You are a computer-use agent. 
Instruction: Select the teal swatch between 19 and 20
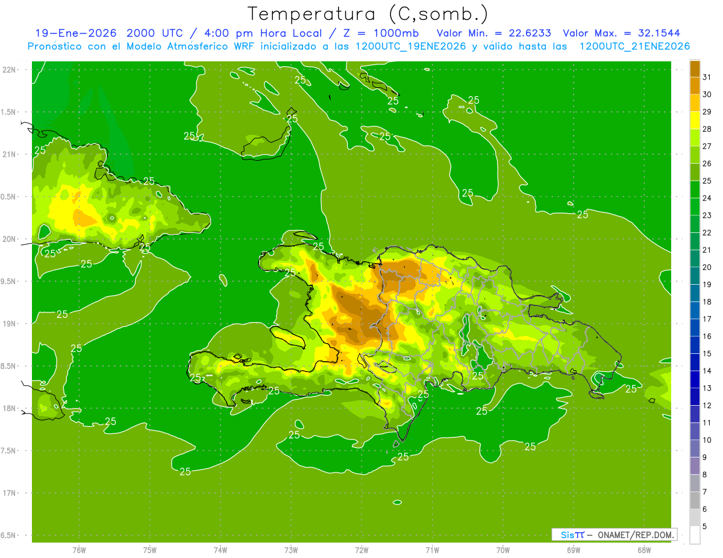[x=695, y=276]
